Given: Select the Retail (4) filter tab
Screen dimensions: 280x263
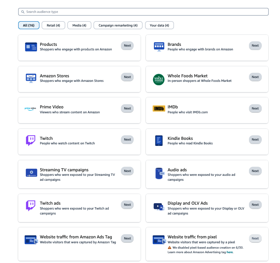Looking at the screenshot, I should click(x=53, y=25).
